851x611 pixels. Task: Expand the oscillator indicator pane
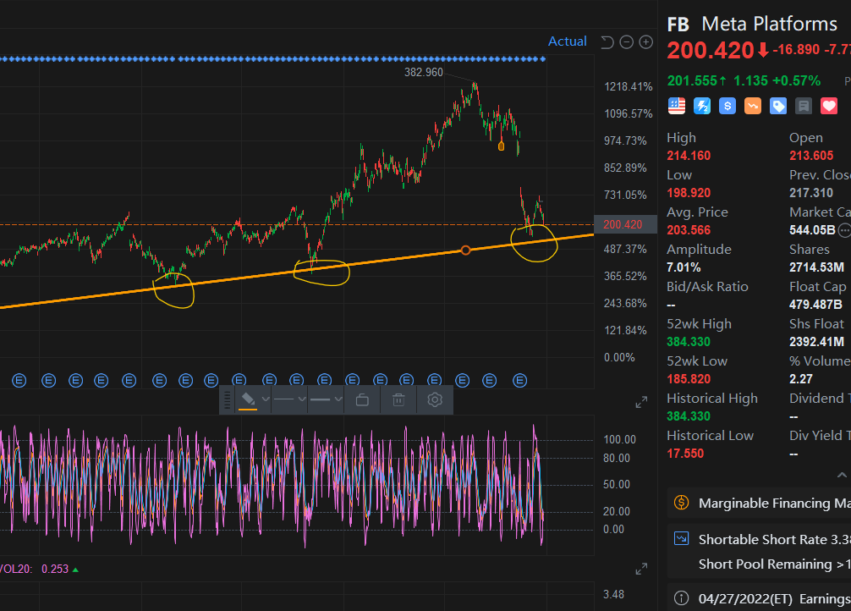click(x=641, y=570)
